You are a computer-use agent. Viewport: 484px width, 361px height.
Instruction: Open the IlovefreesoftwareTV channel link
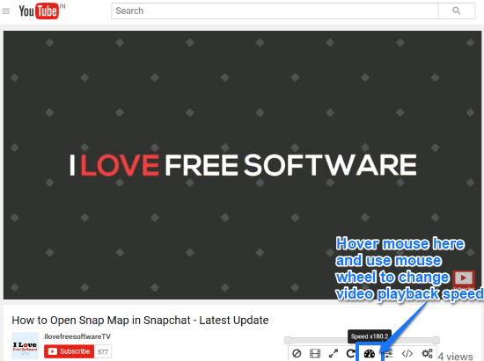[77, 336]
